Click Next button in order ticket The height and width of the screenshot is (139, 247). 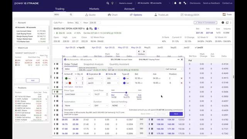(176, 114)
